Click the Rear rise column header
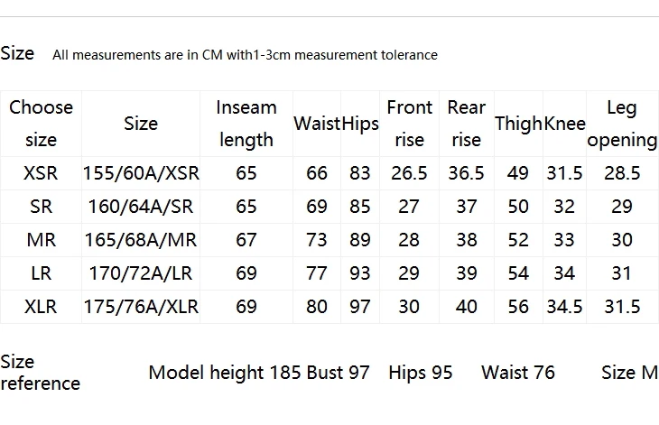659x425 pixels. (x=467, y=124)
